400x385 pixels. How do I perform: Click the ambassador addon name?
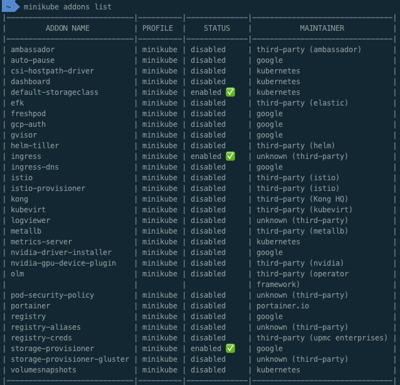point(33,50)
